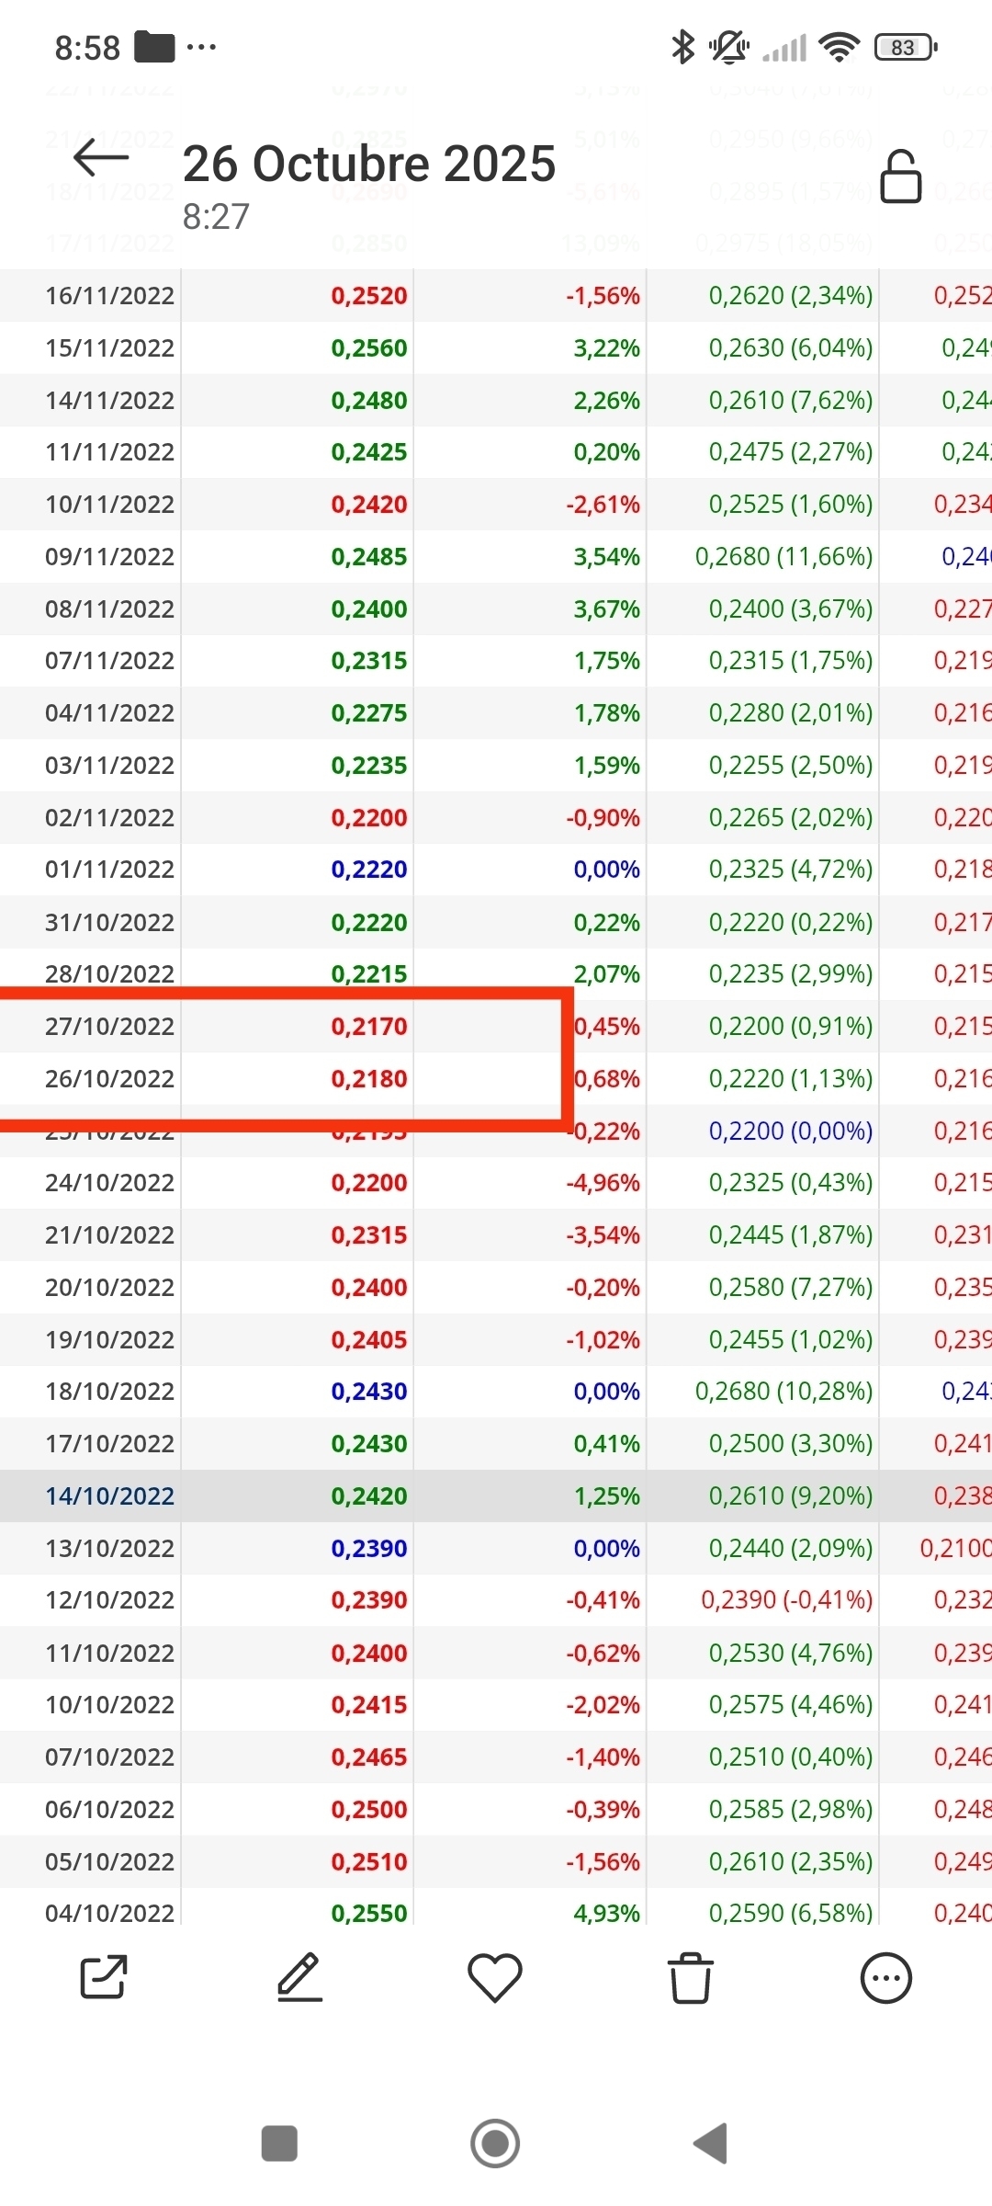The image size is (992, 2206).
Task: Tap the folder icon in status bar
Action: point(154,47)
